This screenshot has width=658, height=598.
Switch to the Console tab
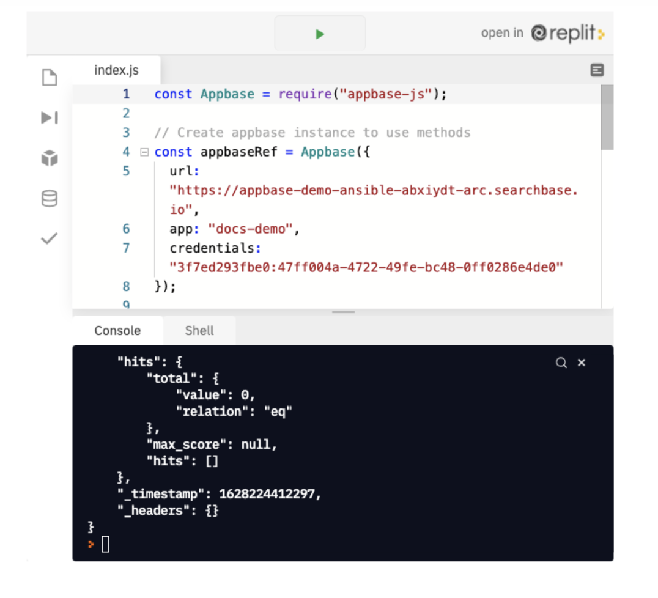pos(117,331)
